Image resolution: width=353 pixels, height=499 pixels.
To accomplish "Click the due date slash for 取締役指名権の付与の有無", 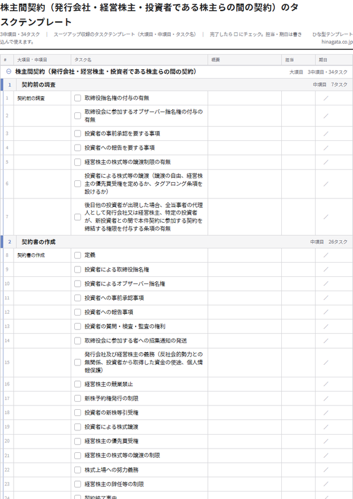I will (326, 98).
